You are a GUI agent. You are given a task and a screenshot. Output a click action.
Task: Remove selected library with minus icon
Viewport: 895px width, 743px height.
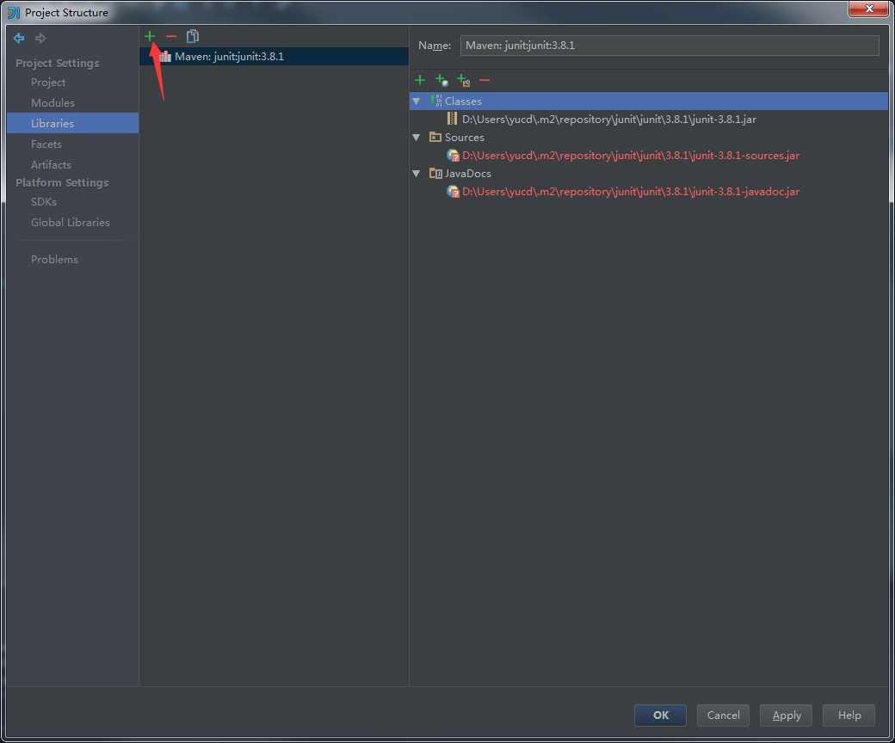pos(170,36)
